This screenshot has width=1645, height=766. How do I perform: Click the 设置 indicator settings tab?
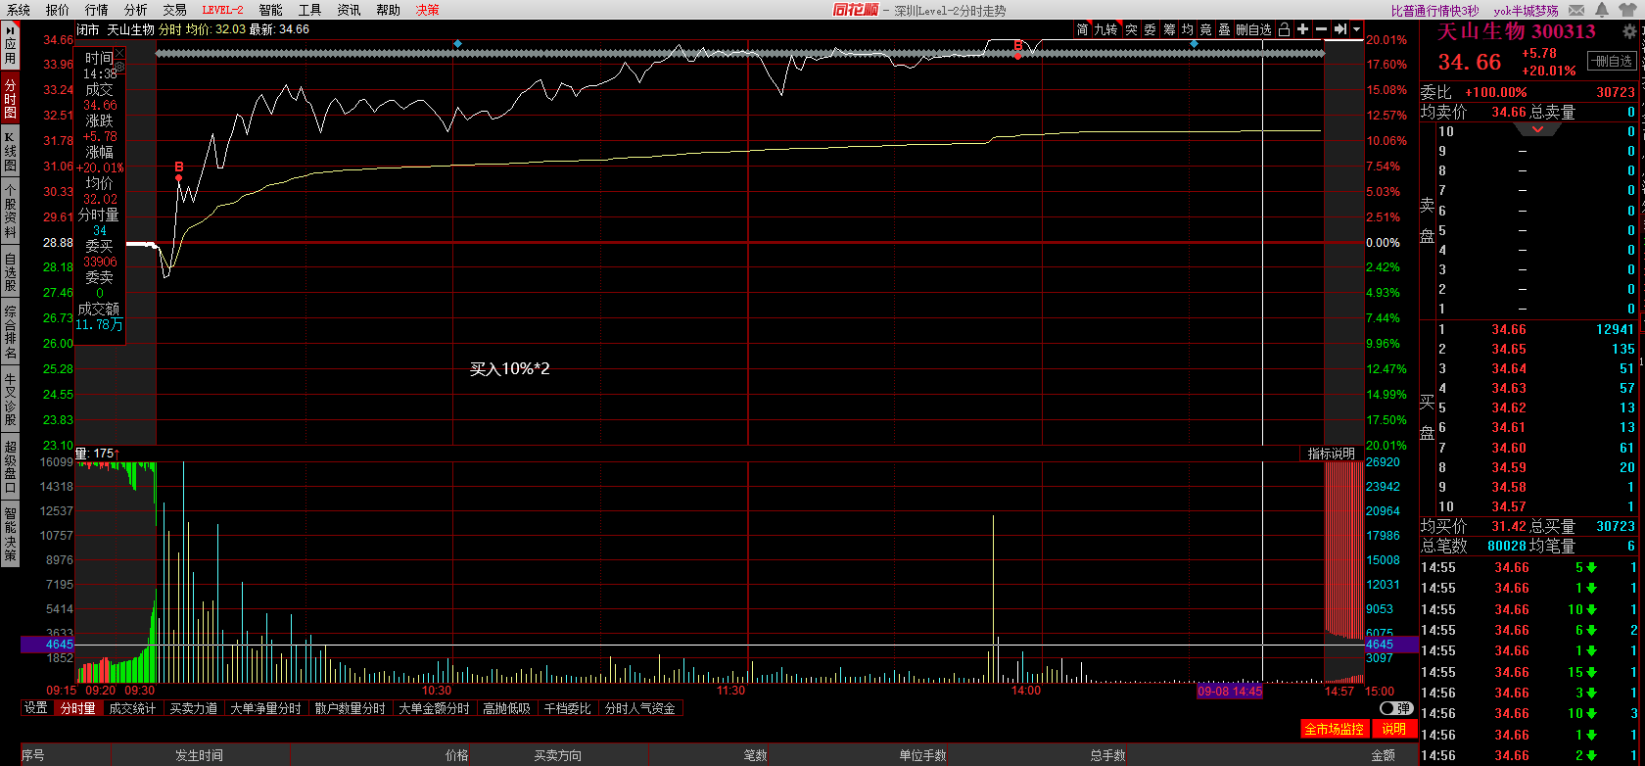[36, 708]
